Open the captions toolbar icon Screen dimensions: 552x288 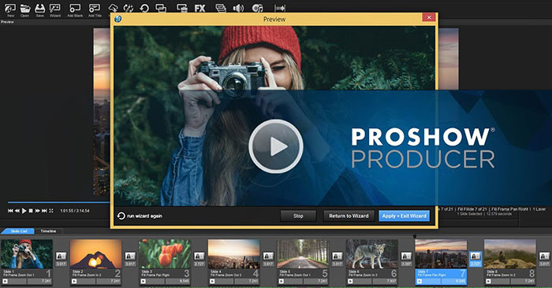220,8
